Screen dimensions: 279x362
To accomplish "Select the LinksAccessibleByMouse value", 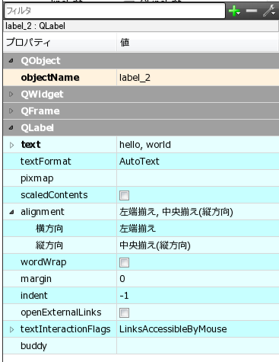I will coord(173,329).
